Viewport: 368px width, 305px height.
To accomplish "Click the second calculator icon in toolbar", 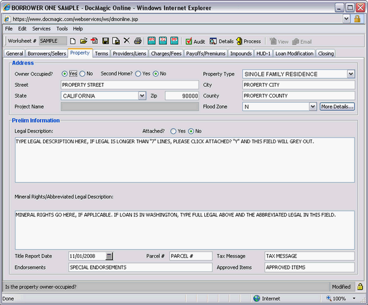I will coord(163,41).
